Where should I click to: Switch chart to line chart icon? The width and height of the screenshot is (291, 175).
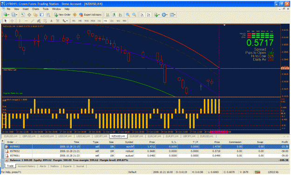(121, 14)
